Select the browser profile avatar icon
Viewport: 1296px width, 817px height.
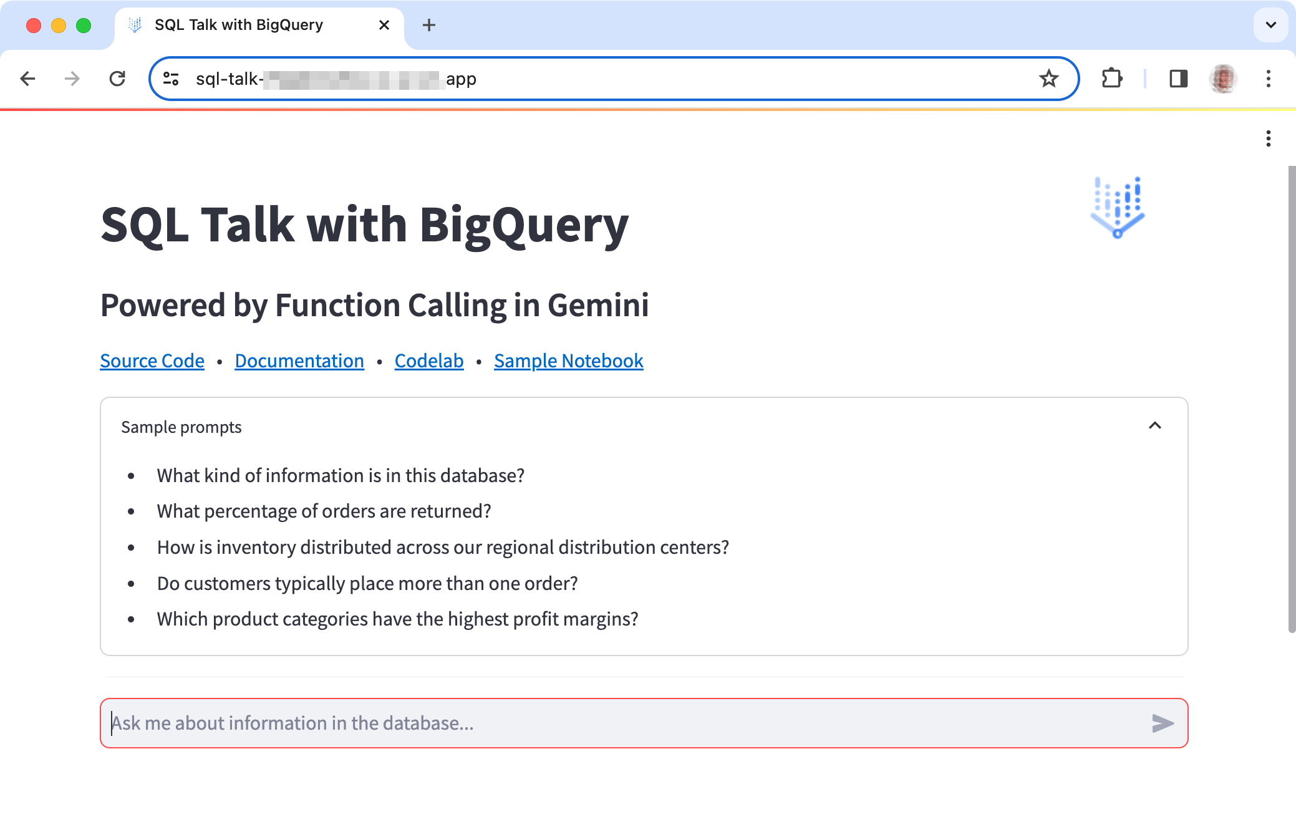tap(1222, 78)
